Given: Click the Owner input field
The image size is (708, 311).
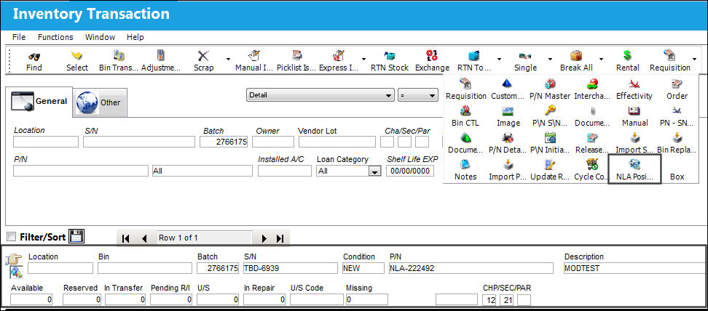Looking at the screenshot, I should (272, 142).
